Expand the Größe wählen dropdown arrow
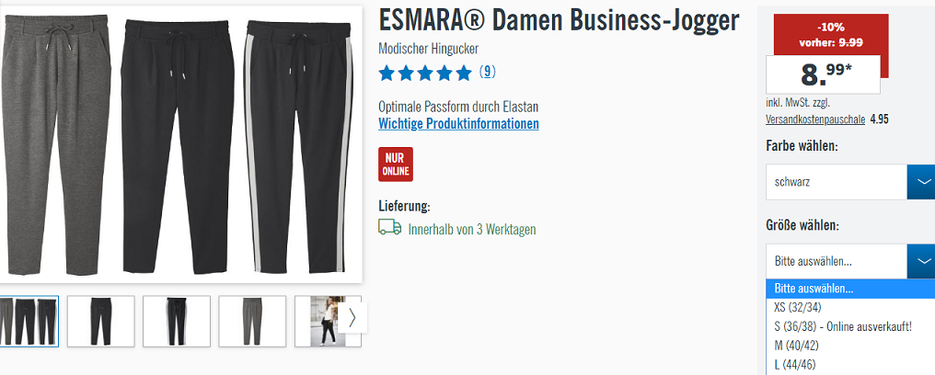The image size is (935, 375). point(922,261)
